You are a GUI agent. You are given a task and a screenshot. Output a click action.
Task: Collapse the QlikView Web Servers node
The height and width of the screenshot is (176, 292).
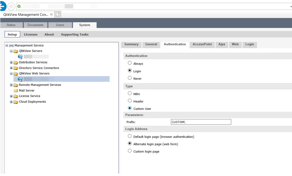pos(11,73)
